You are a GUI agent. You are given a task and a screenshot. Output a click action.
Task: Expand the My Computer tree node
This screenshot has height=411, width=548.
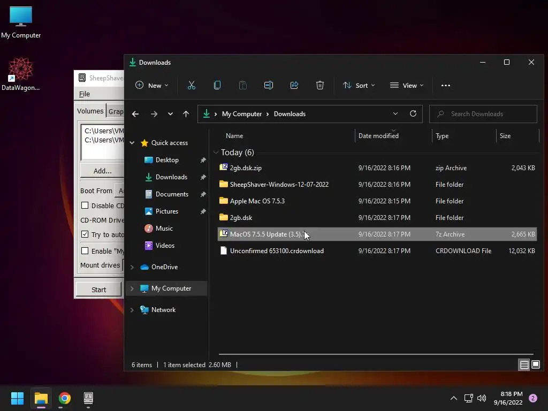tap(132, 288)
